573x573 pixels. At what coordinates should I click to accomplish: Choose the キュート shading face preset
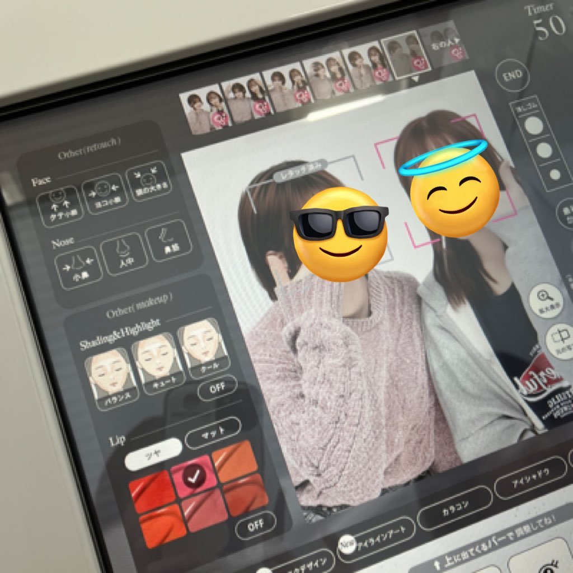pos(158,364)
